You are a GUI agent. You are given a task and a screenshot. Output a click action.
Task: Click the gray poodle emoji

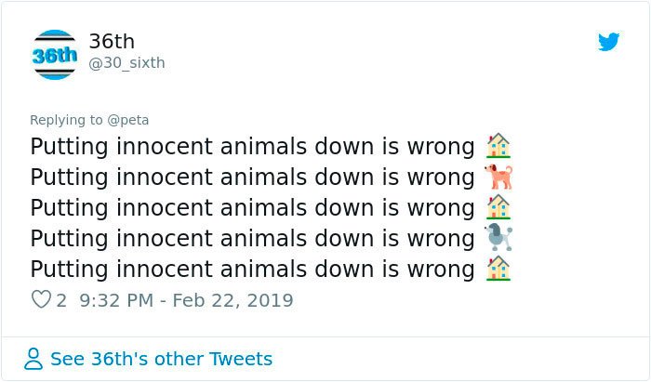click(x=498, y=237)
